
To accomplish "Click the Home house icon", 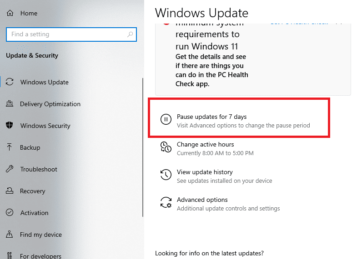I will [10, 13].
